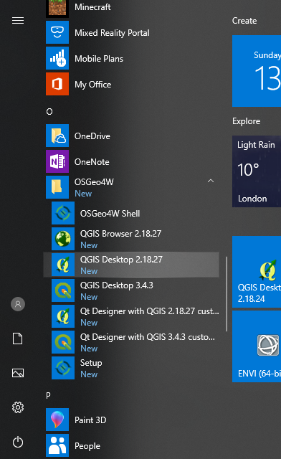Open the People app icon
Viewport: 281px width, 459px height.
tap(57, 445)
